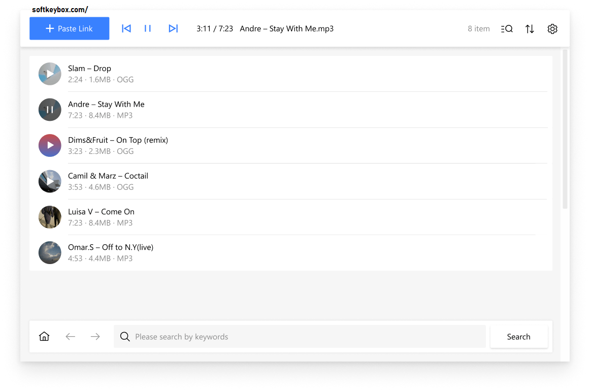Click the 3:11 / 7:23 playback progress display
590x392 pixels.
coord(215,29)
